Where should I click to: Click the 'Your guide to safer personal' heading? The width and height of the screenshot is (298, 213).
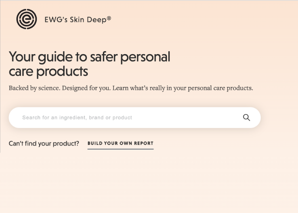click(89, 57)
